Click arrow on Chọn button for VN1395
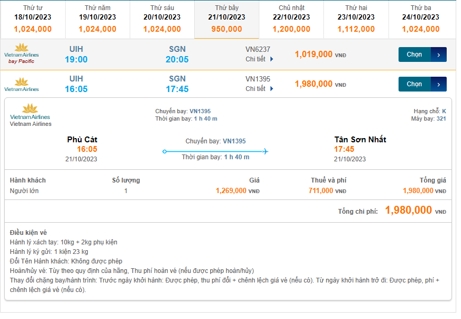 click(x=439, y=84)
